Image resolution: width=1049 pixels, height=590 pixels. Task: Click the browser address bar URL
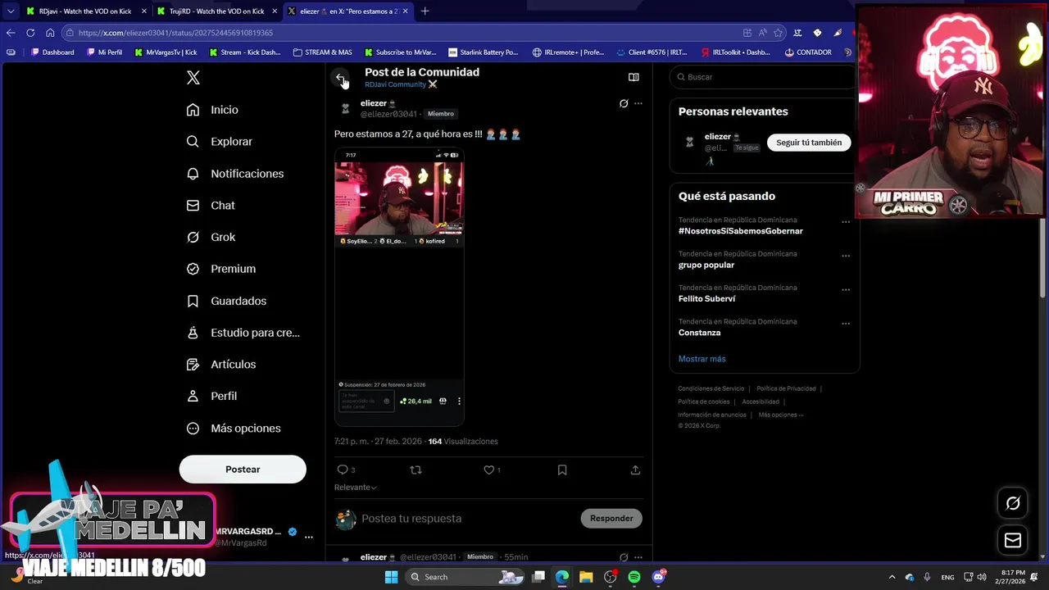click(x=175, y=33)
